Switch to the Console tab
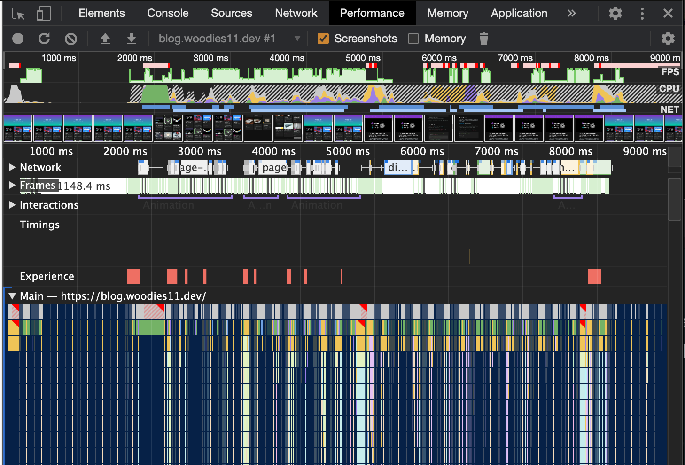The height and width of the screenshot is (465, 685). (x=168, y=13)
